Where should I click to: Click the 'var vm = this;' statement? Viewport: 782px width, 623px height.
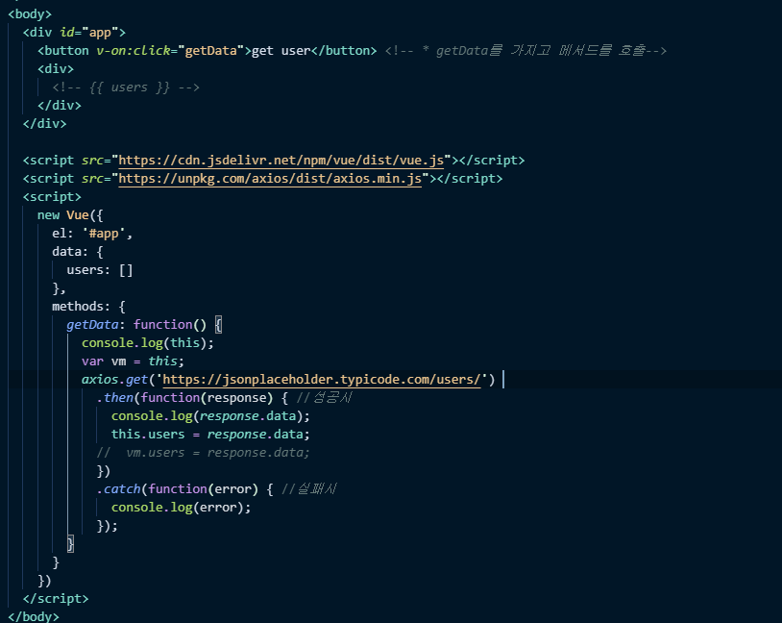click(x=133, y=361)
